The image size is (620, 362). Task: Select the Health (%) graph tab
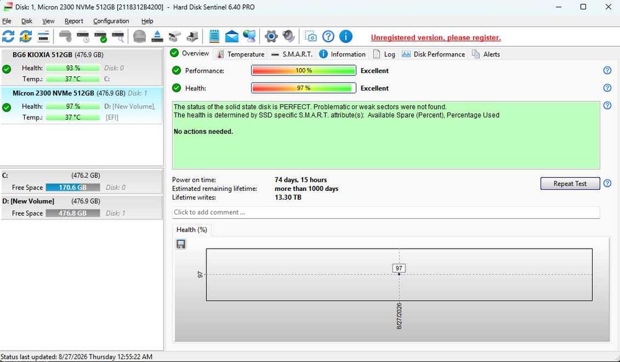click(192, 229)
